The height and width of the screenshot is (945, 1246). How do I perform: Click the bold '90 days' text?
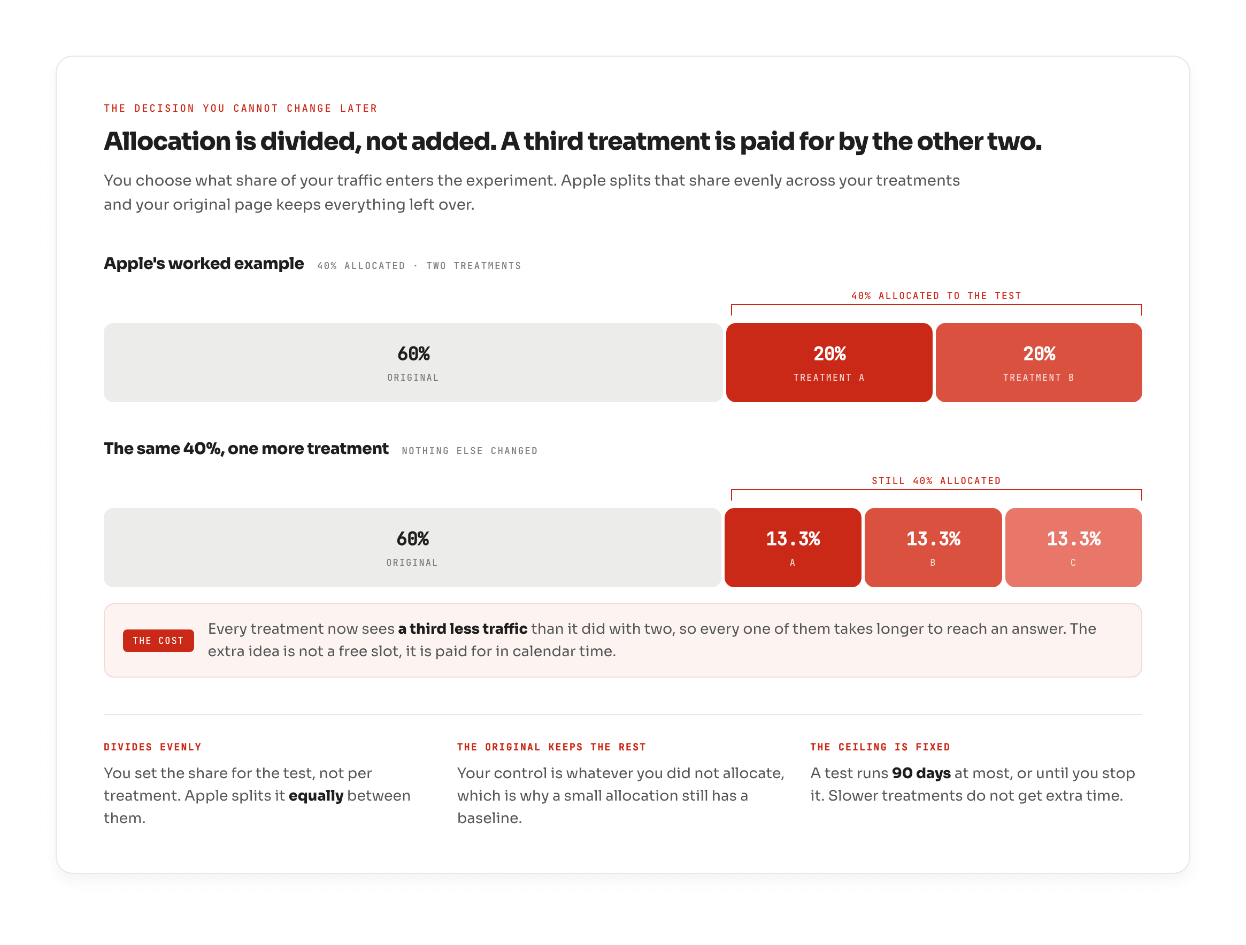(x=921, y=773)
